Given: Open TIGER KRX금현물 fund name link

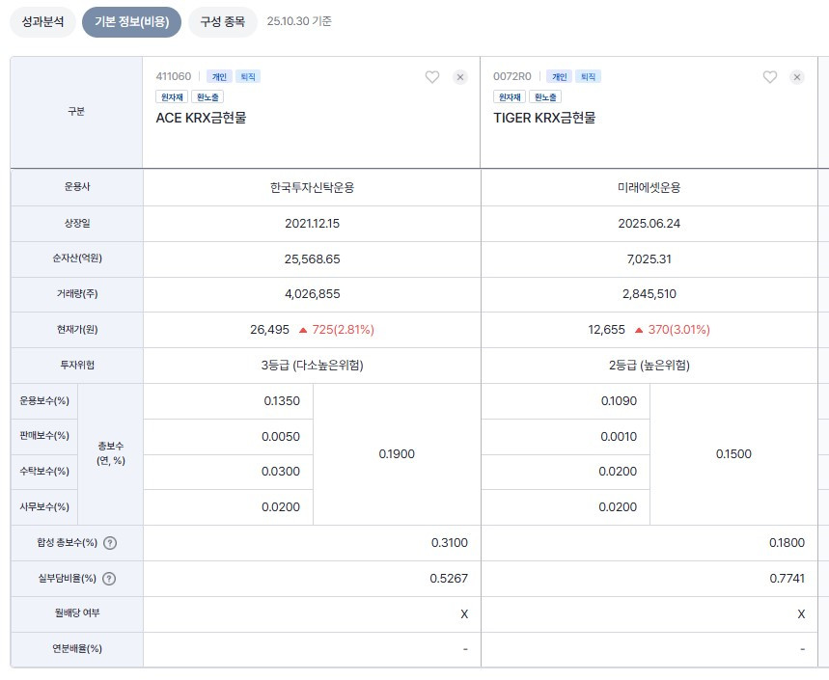Looking at the screenshot, I should pyautogui.click(x=544, y=118).
